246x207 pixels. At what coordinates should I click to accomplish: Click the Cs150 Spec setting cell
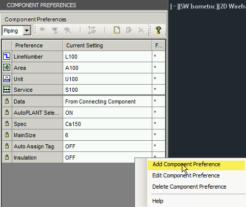click(107, 124)
